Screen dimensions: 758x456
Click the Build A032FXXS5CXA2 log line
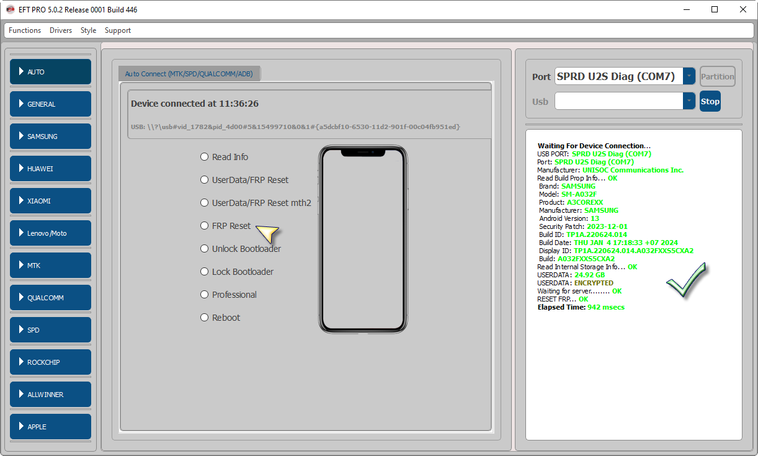(577, 259)
